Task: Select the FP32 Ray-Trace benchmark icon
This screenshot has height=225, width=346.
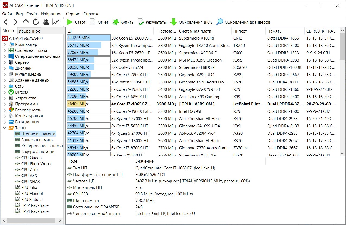Action: click(17, 205)
